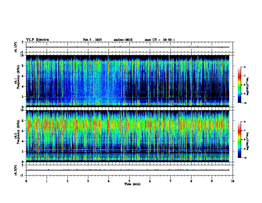Screen dimensions: 262x203
Task: Click the ch.1 log(PSD) color bar caption
Action: click(248, 87)
